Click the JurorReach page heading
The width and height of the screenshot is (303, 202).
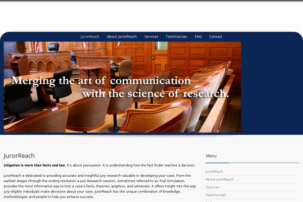point(19,156)
